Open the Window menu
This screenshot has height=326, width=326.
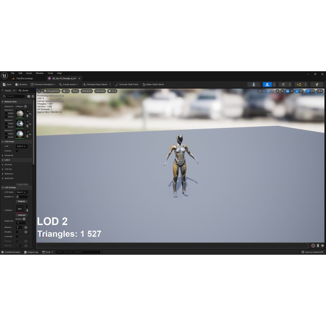click(40, 73)
